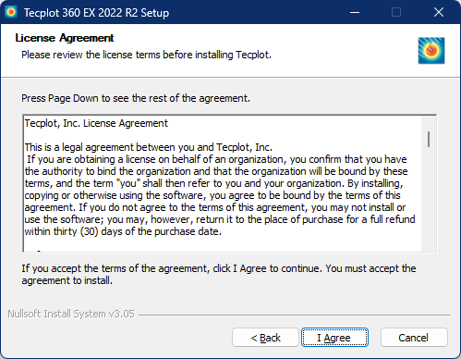Go to previous step with Back button

pyautogui.click(x=265, y=338)
